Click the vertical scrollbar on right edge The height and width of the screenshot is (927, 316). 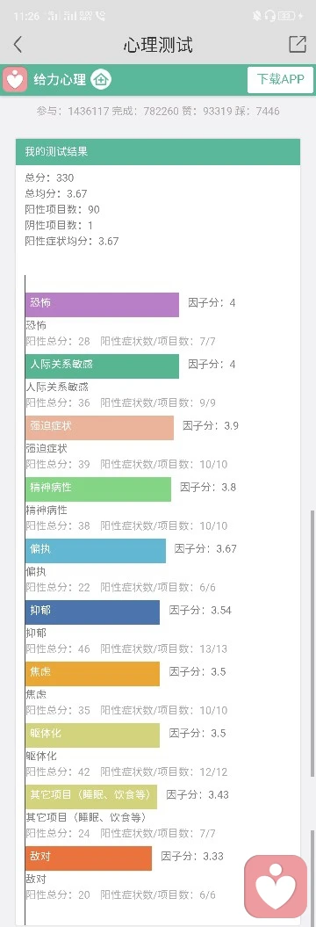point(312,643)
